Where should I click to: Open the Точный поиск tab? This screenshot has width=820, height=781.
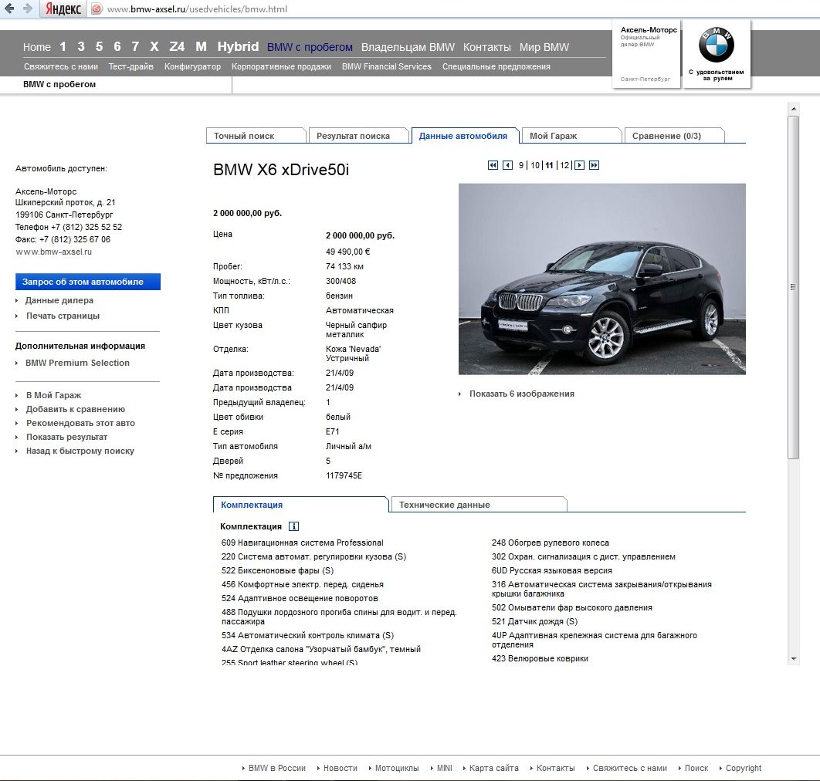(256, 135)
